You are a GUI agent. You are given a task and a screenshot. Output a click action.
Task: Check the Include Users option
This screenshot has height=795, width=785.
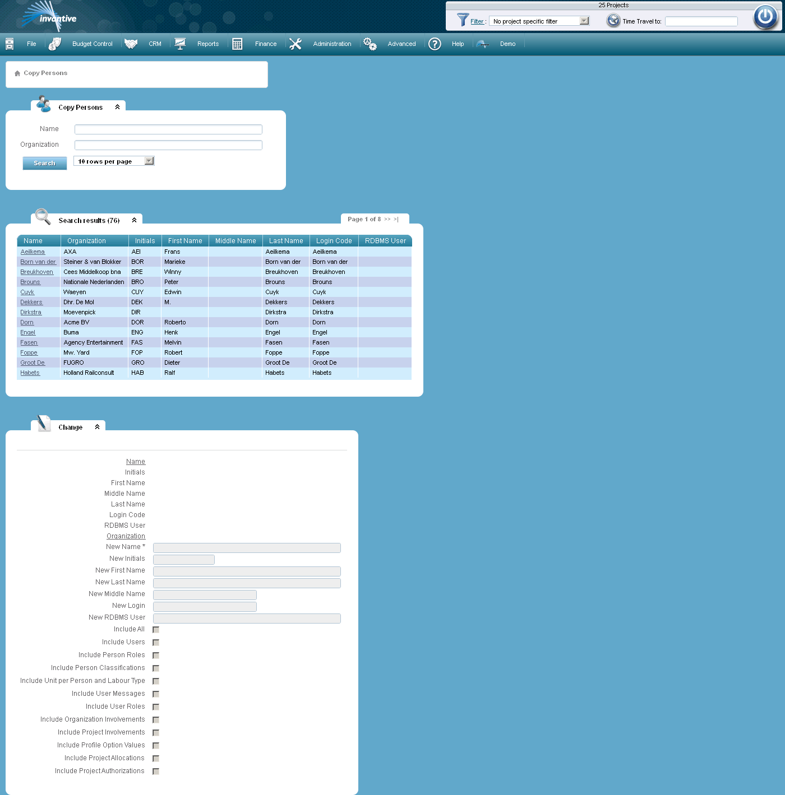(155, 643)
